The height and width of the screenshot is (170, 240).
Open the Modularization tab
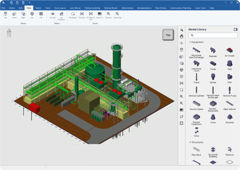(x=144, y=8)
